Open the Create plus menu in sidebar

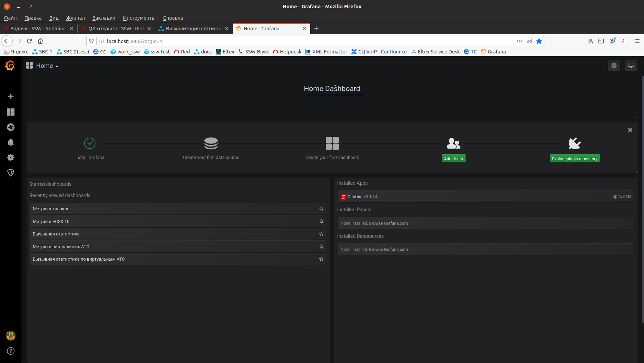(11, 97)
